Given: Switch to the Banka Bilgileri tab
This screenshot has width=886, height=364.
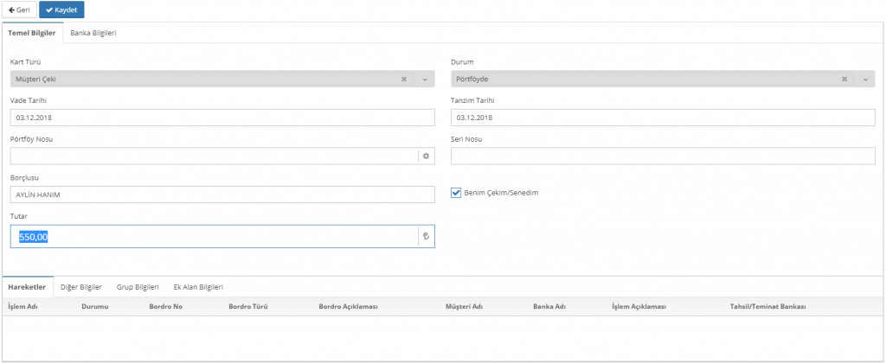Looking at the screenshot, I should (x=93, y=33).
